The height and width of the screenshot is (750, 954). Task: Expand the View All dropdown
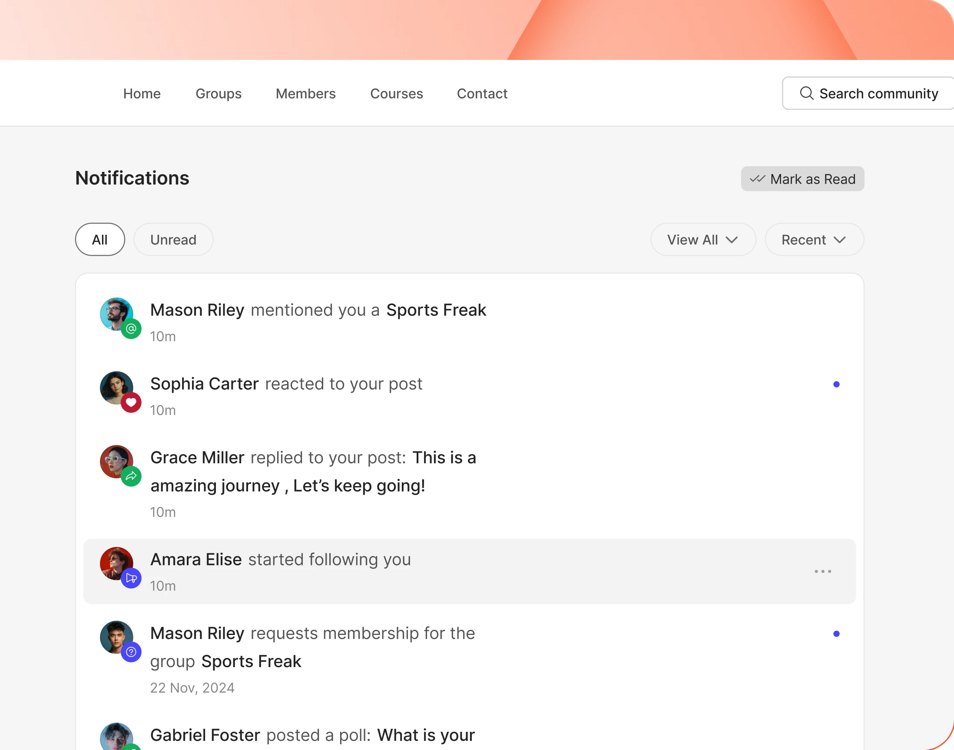click(703, 239)
